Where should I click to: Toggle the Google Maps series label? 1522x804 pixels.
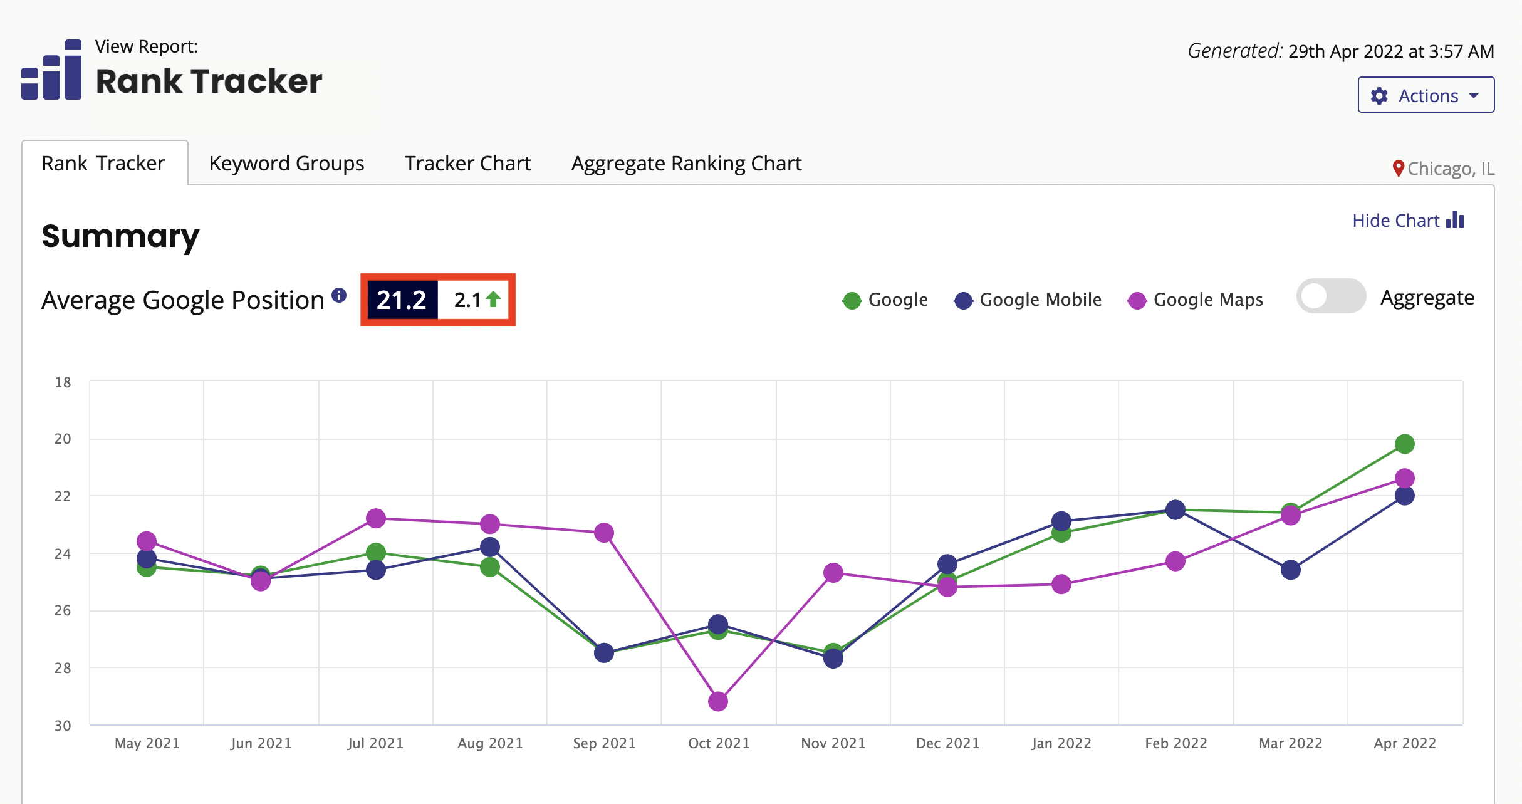pyautogui.click(x=1207, y=300)
